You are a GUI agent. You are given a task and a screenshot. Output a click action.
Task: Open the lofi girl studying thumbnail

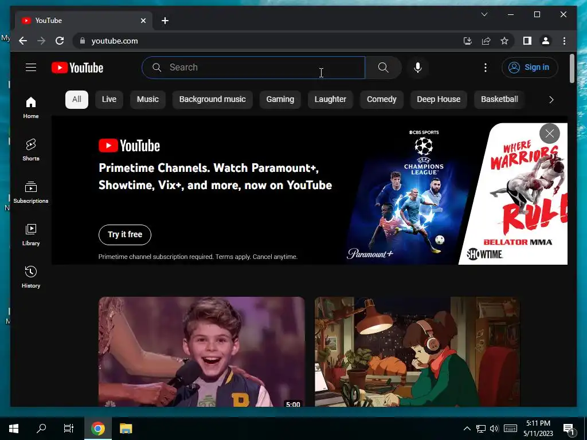pyautogui.click(x=417, y=352)
